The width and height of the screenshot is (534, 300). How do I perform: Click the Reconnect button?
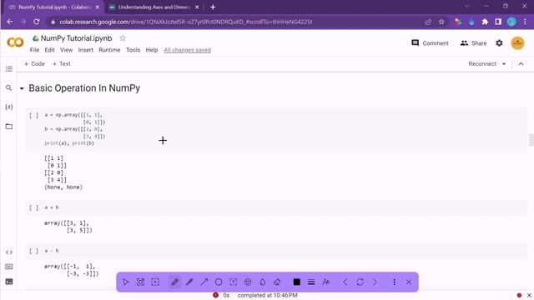coord(482,64)
